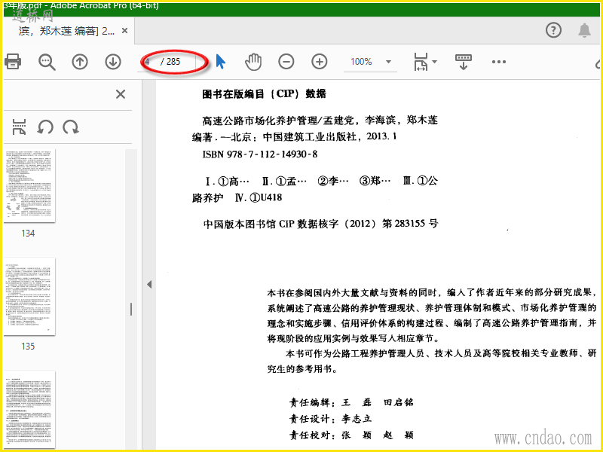The image size is (603, 452).
Task: Rotate page counterclockwise in thumbnails panel
Action: pos(45,127)
